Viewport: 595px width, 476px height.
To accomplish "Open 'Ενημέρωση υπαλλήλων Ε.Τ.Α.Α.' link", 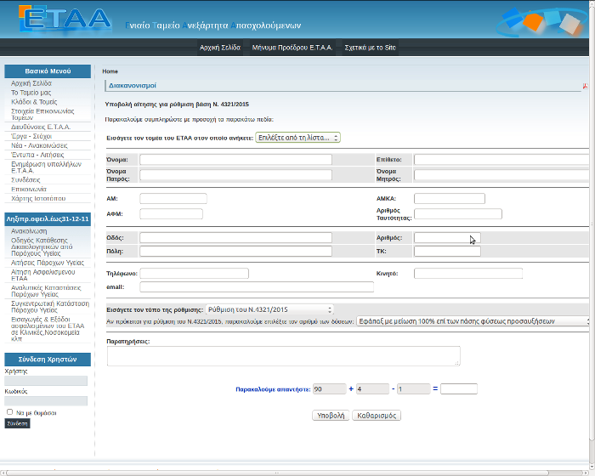I will (x=46, y=167).
